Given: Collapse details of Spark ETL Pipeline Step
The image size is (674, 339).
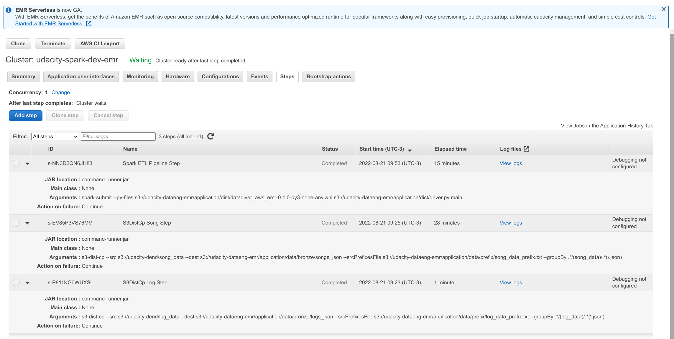Looking at the screenshot, I should [27, 164].
